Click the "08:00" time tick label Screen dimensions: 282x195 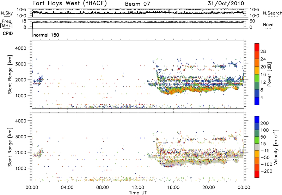[103, 188]
